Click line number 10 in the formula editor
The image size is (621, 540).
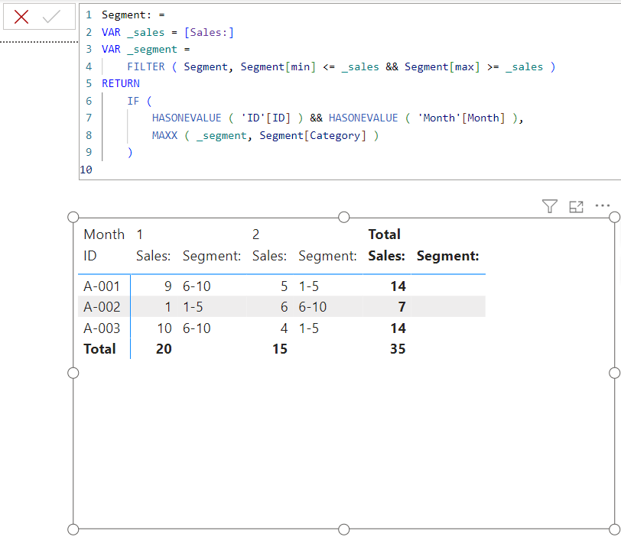point(86,170)
